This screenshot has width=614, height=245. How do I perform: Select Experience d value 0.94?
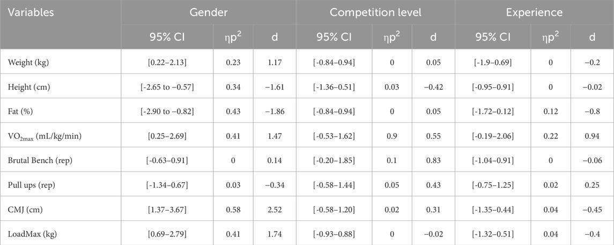pos(592,135)
